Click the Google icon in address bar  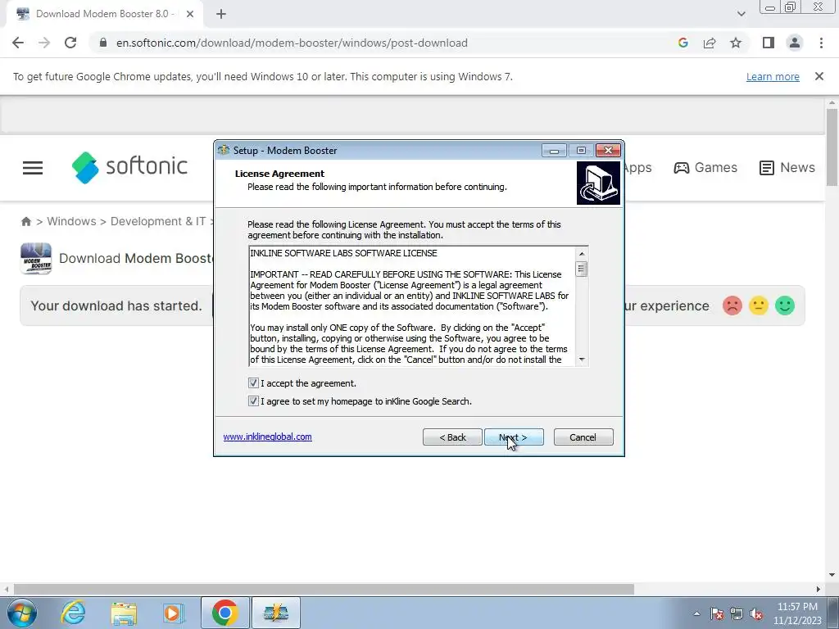point(683,43)
